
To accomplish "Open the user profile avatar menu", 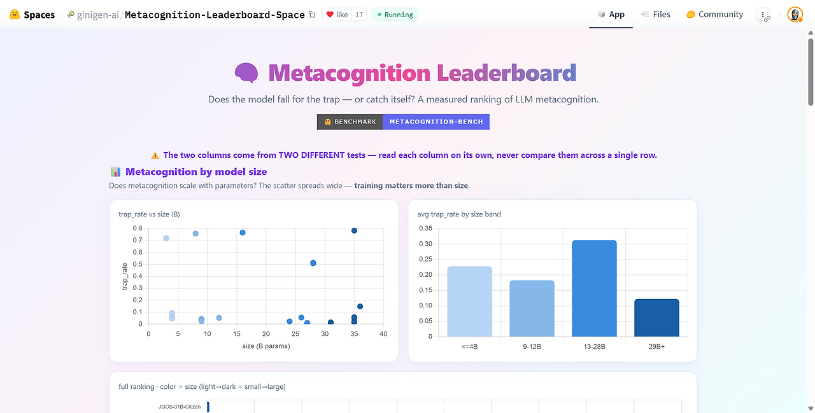I will (x=795, y=15).
